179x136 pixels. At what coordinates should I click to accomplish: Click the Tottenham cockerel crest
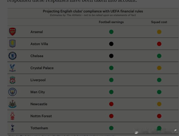pyautogui.click(x=12, y=128)
